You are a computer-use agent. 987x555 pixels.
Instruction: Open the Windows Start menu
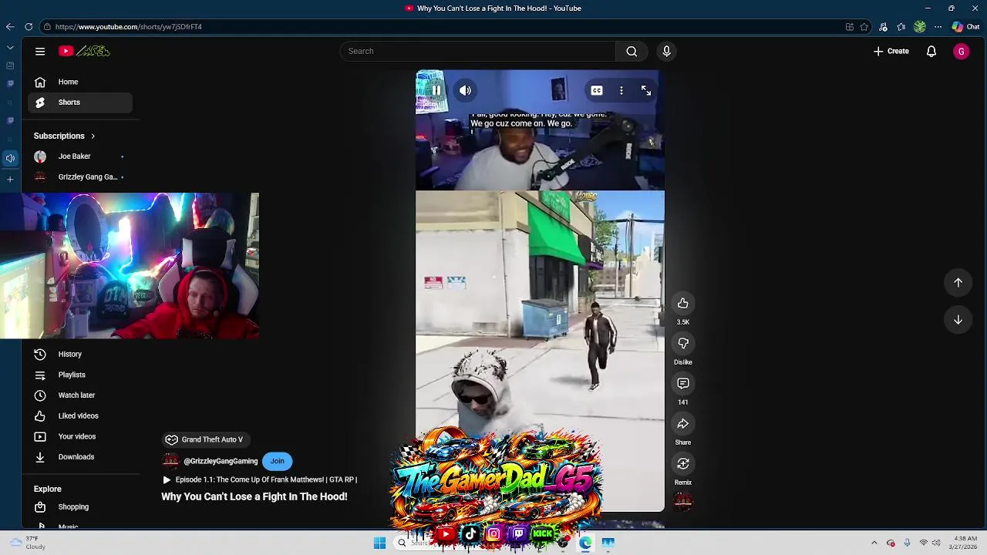click(379, 543)
